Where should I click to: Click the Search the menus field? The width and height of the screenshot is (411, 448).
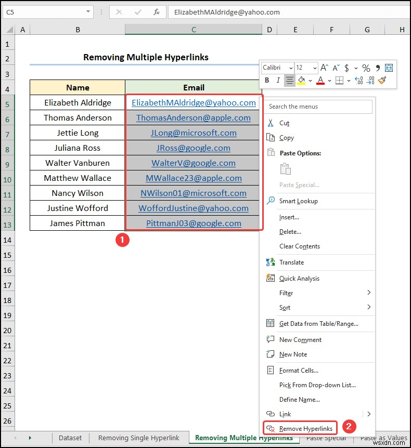pos(318,107)
